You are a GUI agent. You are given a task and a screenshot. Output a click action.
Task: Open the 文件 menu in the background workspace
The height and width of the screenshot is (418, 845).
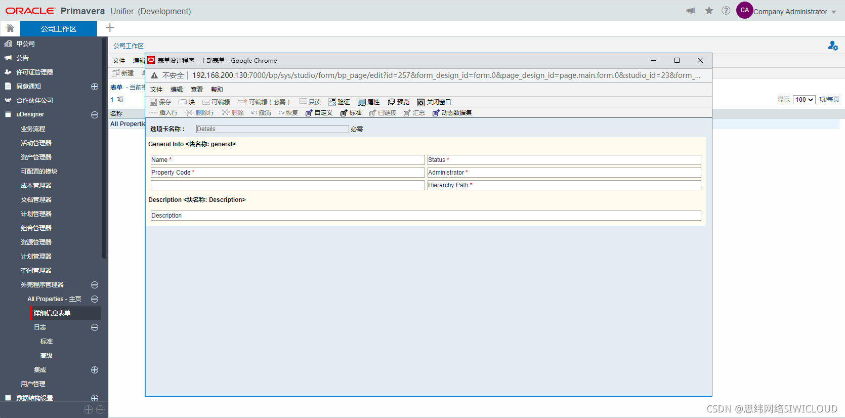119,61
